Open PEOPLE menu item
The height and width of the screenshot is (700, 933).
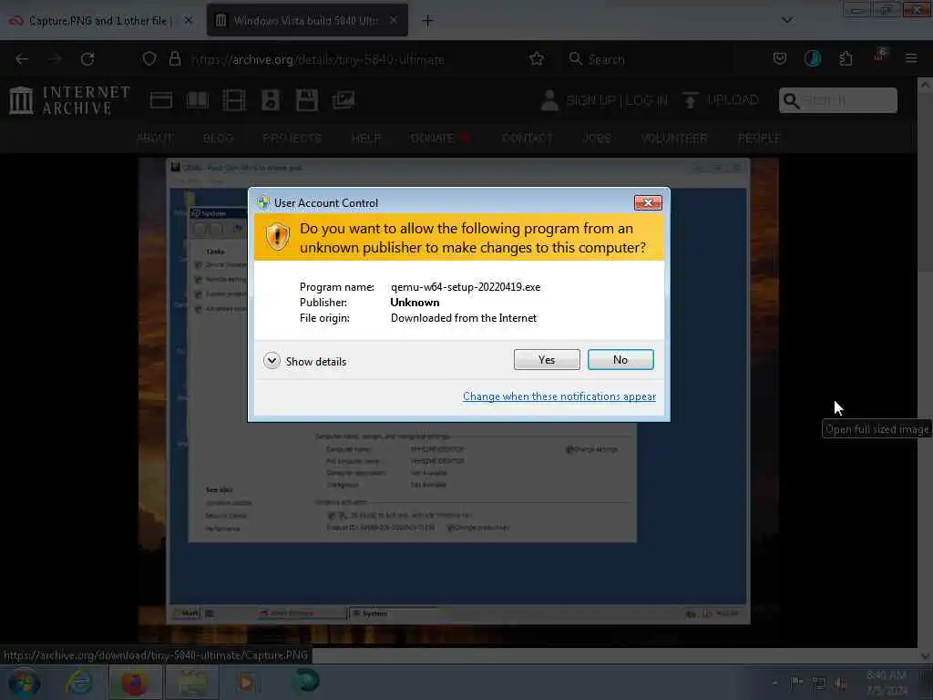759,139
